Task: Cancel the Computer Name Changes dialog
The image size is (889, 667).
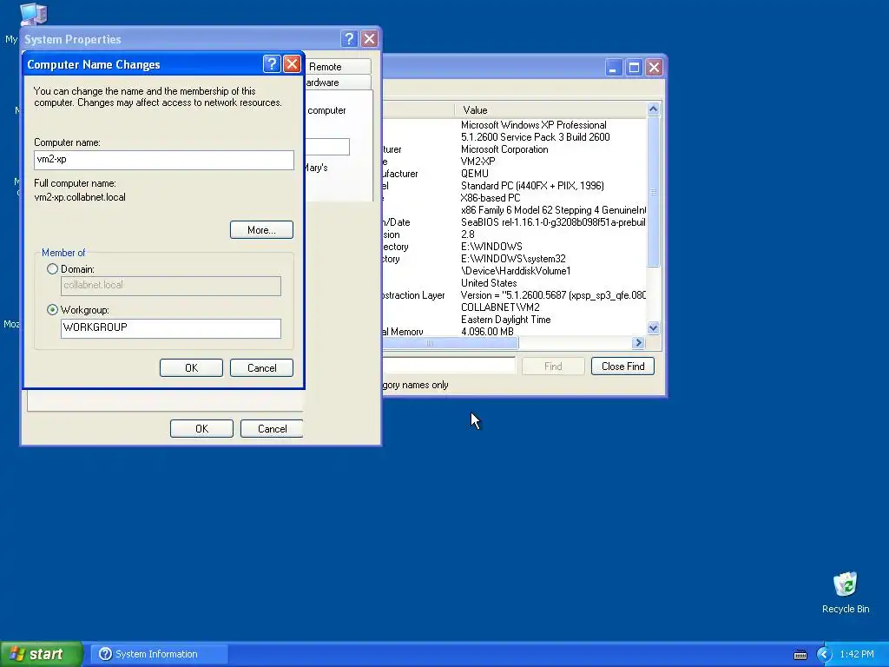Action: click(x=261, y=367)
